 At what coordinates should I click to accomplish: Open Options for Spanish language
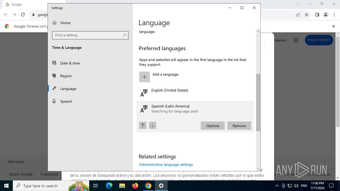pyautogui.click(x=213, y=126)
